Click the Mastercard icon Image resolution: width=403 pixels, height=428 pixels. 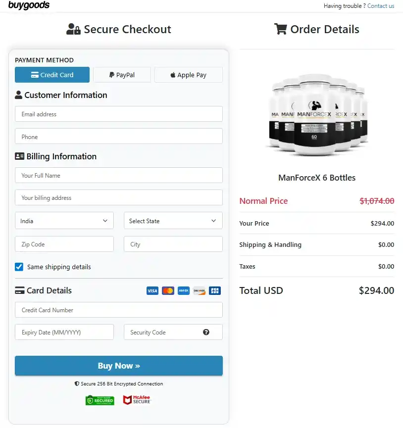[168, 290]
